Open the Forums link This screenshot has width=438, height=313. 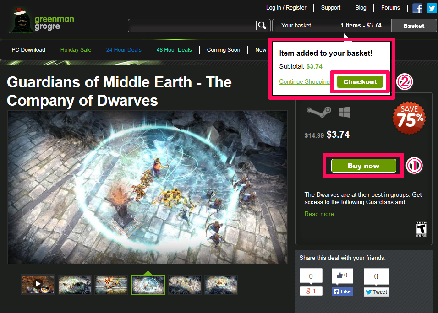390,8
